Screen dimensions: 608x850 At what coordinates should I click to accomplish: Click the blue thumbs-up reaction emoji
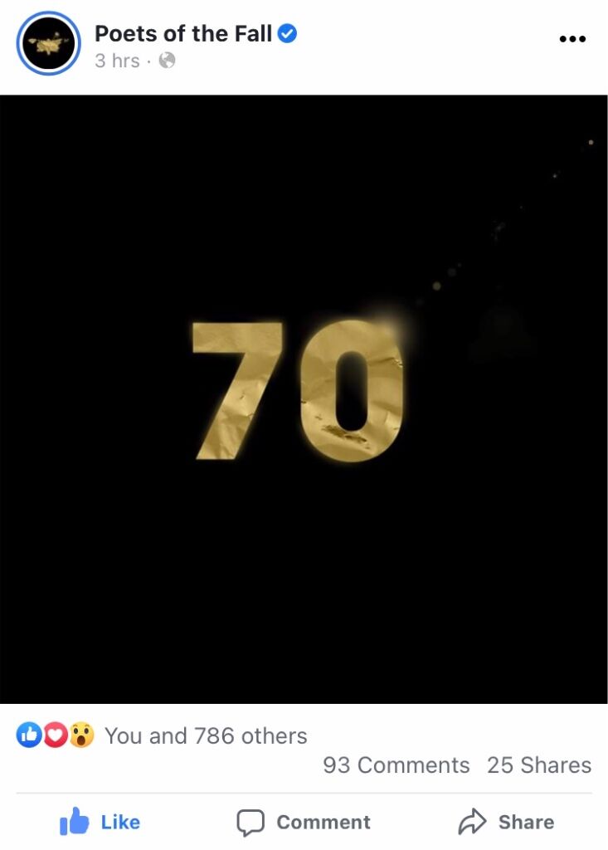(29, 735)
